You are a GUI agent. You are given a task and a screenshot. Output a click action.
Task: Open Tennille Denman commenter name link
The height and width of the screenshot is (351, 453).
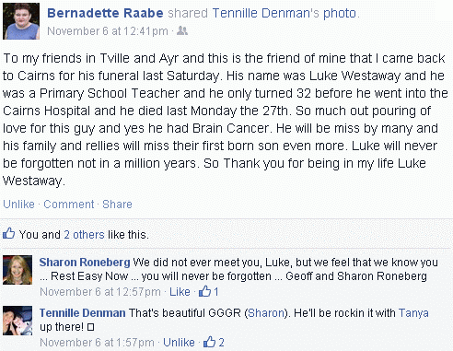coord(83,313)
